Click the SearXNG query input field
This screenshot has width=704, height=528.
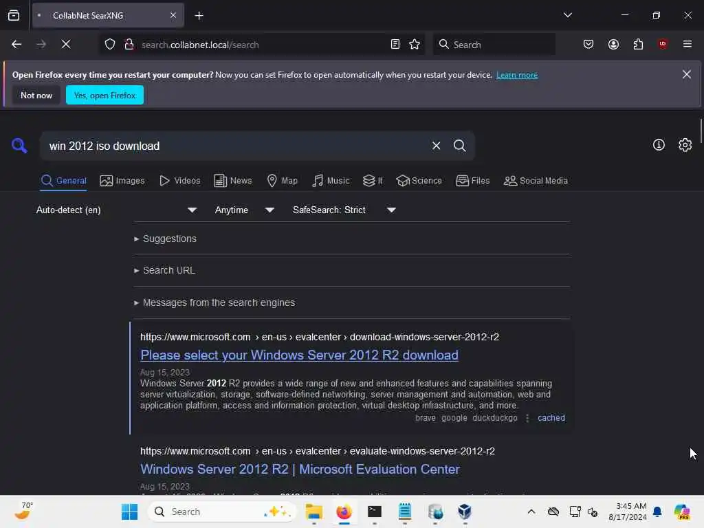pos(236,146)
